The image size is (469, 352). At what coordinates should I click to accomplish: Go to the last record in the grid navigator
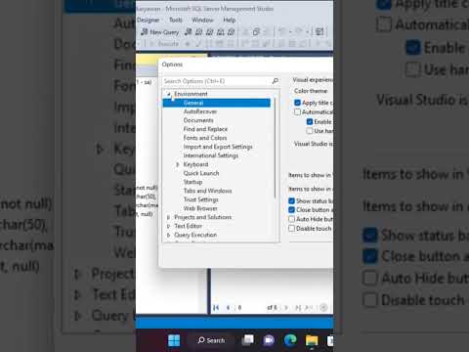click(298, 307)
